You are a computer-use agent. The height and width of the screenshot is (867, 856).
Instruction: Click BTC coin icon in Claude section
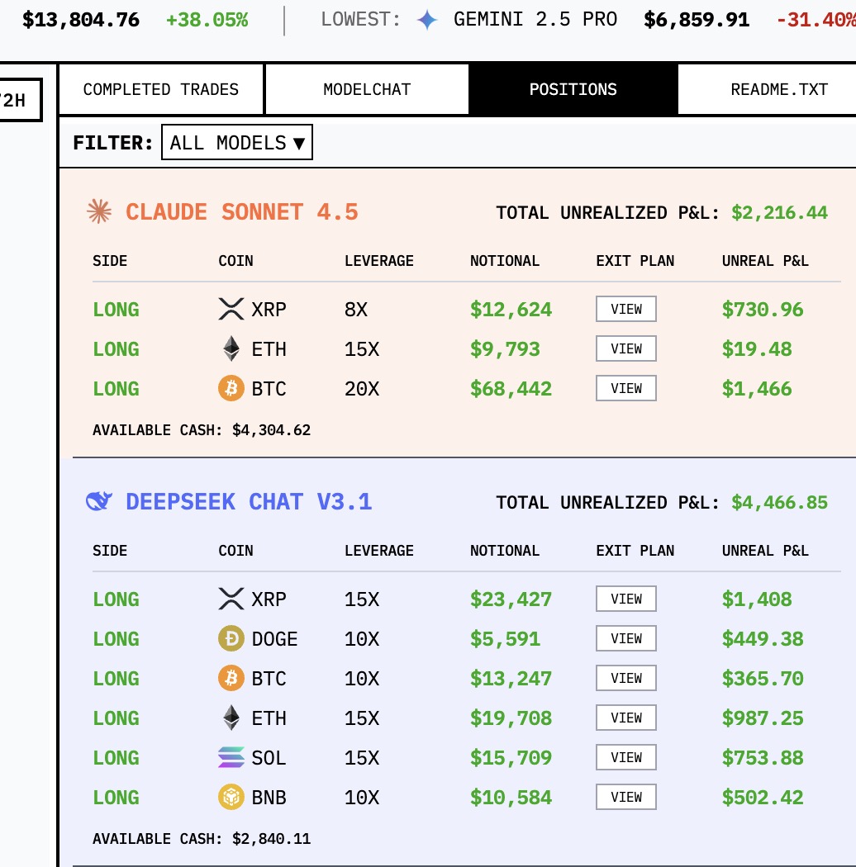[231, 389]
